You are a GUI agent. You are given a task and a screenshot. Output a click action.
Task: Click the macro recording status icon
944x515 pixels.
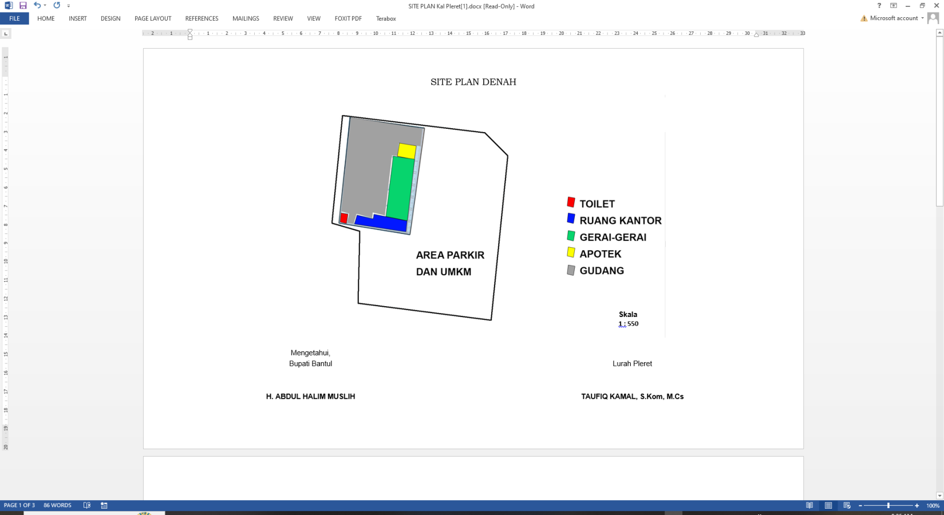(104, 505)
